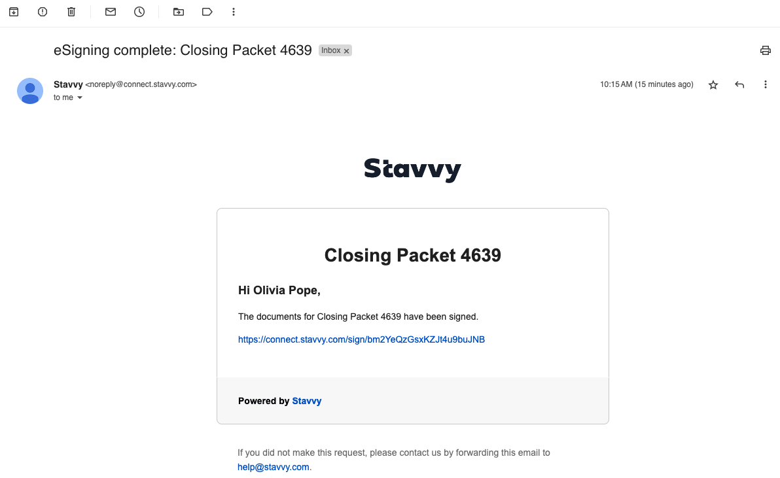Open the Move to folder icon

[179, 12]
